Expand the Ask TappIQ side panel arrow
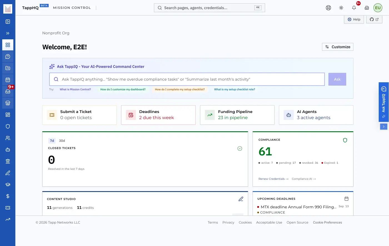The width and height of the screenshot is (389, 246). [x=384, y=127]
